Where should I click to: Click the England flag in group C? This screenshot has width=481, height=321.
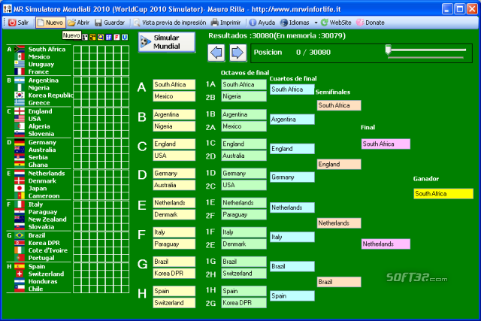tap(20, 111)
